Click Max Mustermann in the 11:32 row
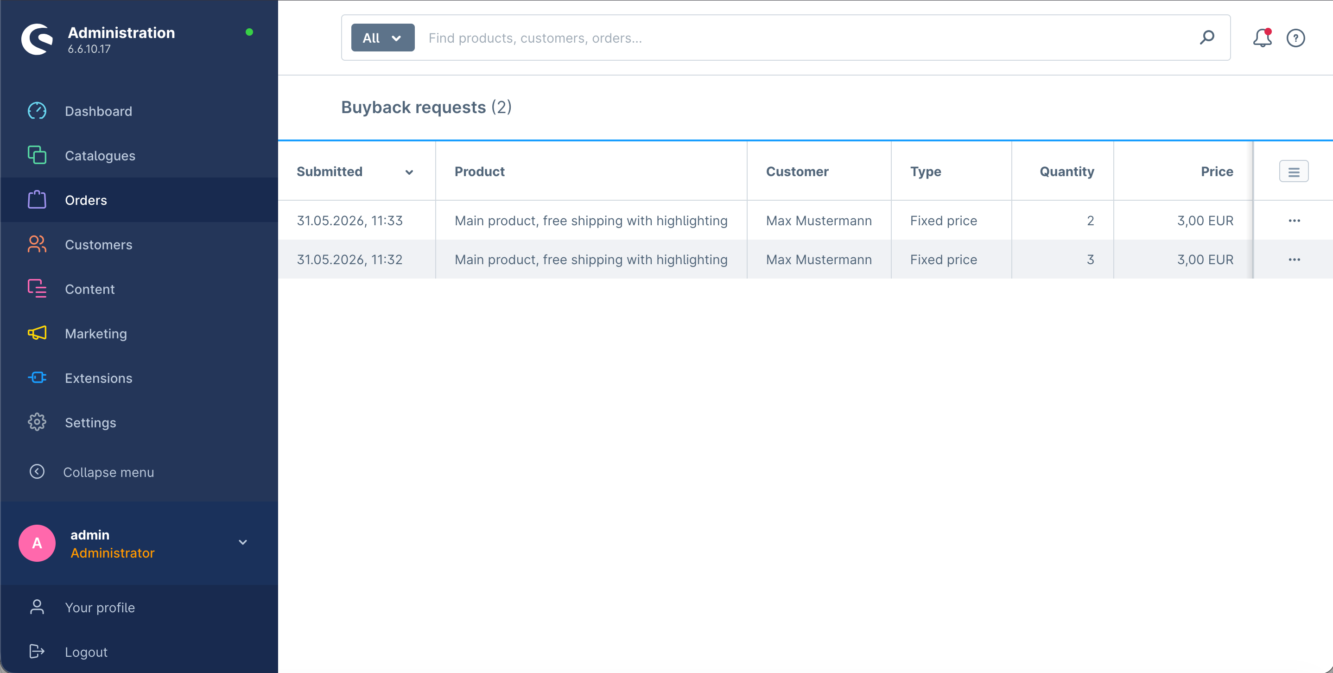 pos(819,259)
